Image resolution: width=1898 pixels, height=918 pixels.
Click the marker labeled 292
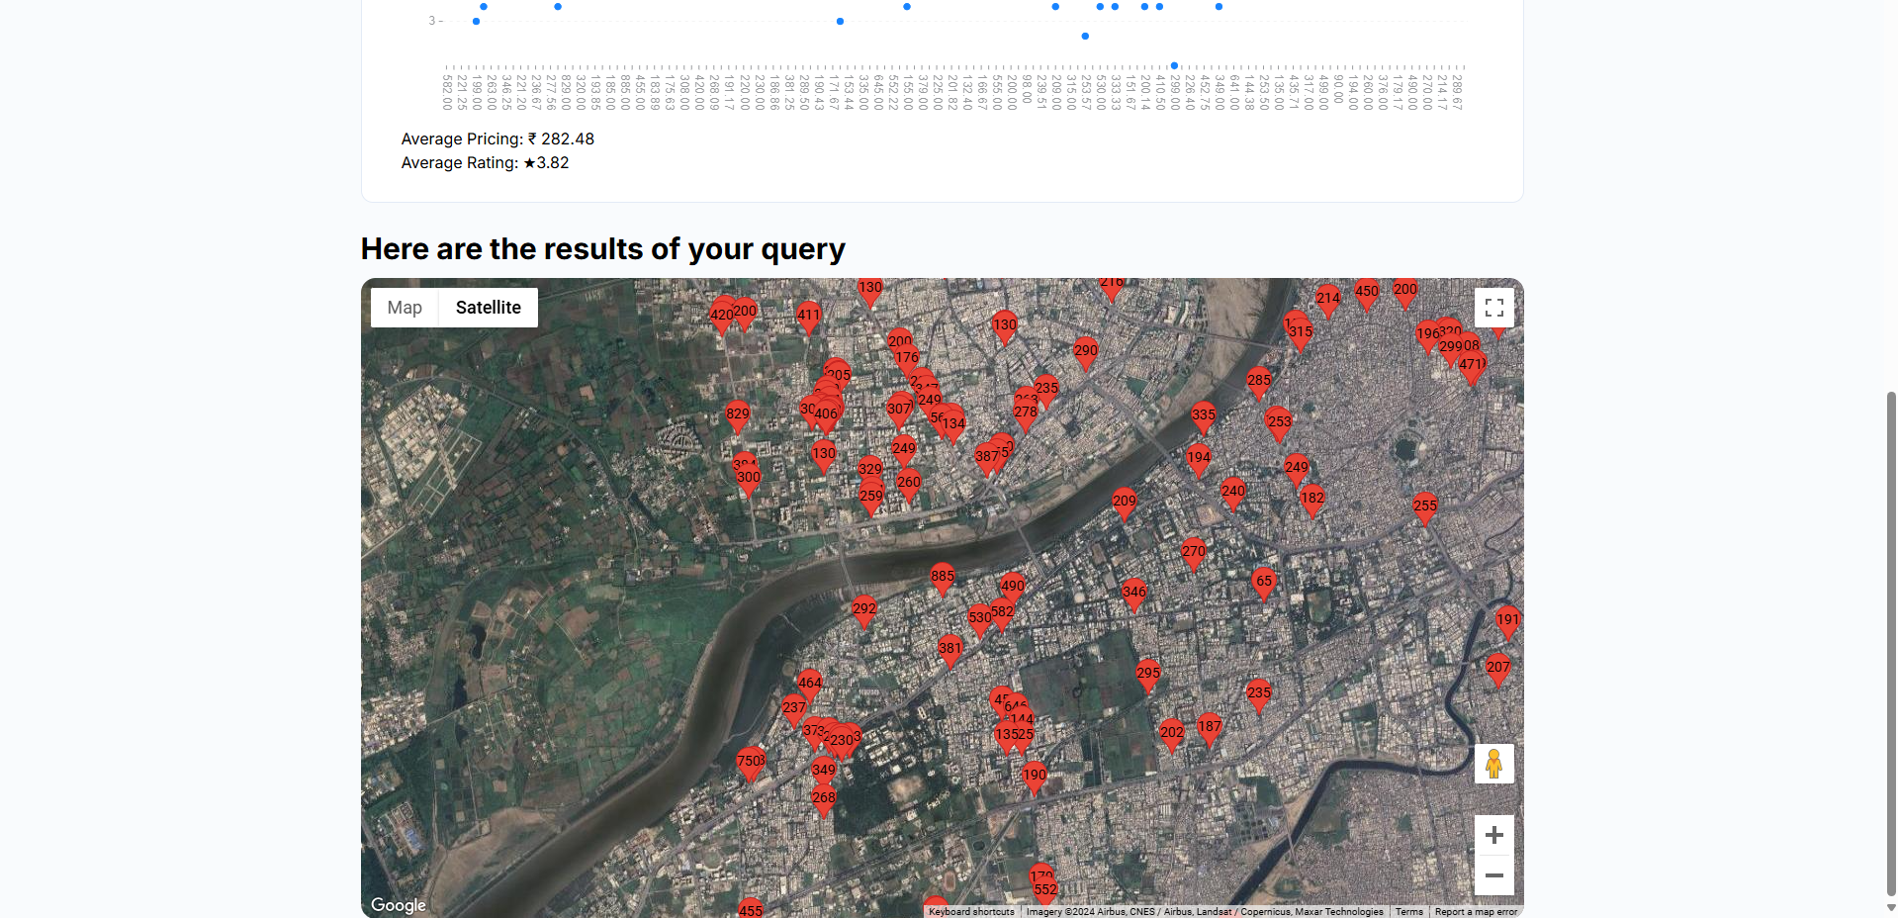(x=864, y=614)
